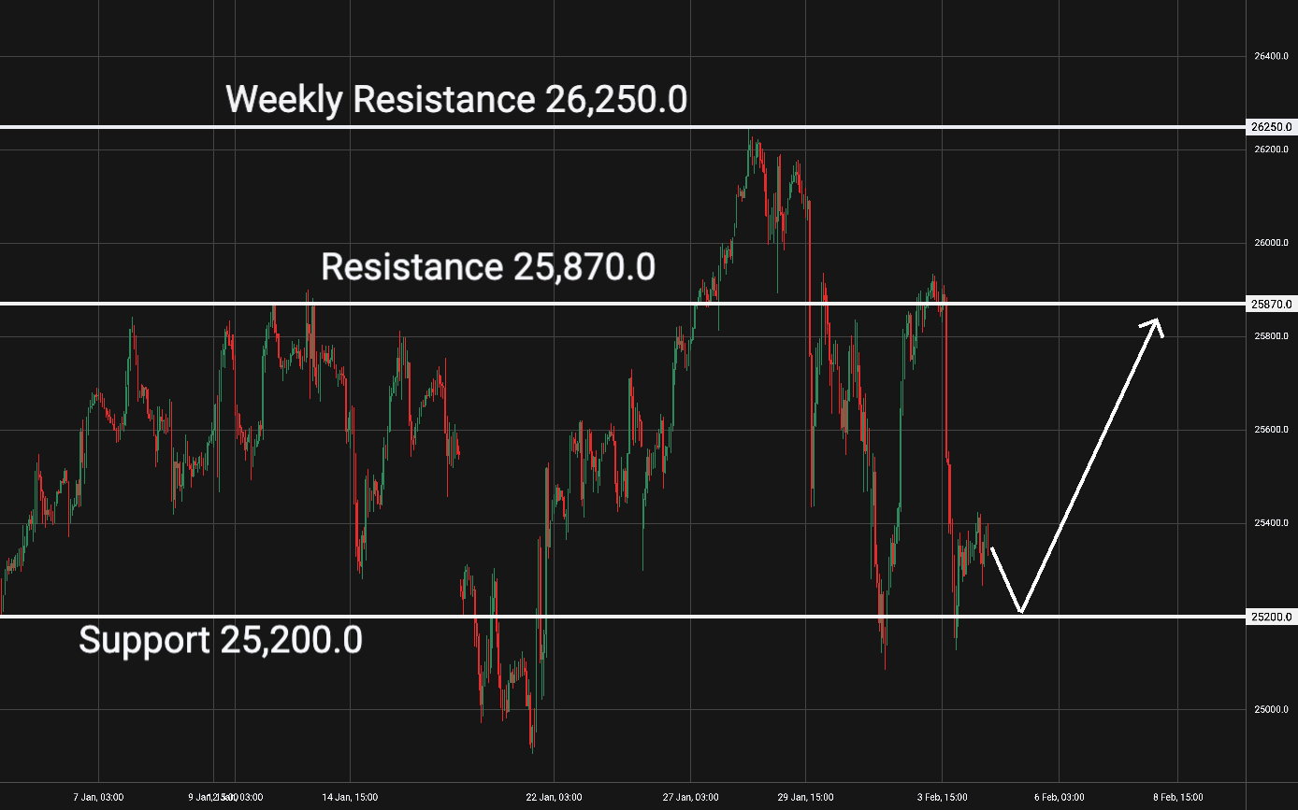Click the 25600.0 price scale label
Screen dimensions: 1298x810
point(1271,430)
